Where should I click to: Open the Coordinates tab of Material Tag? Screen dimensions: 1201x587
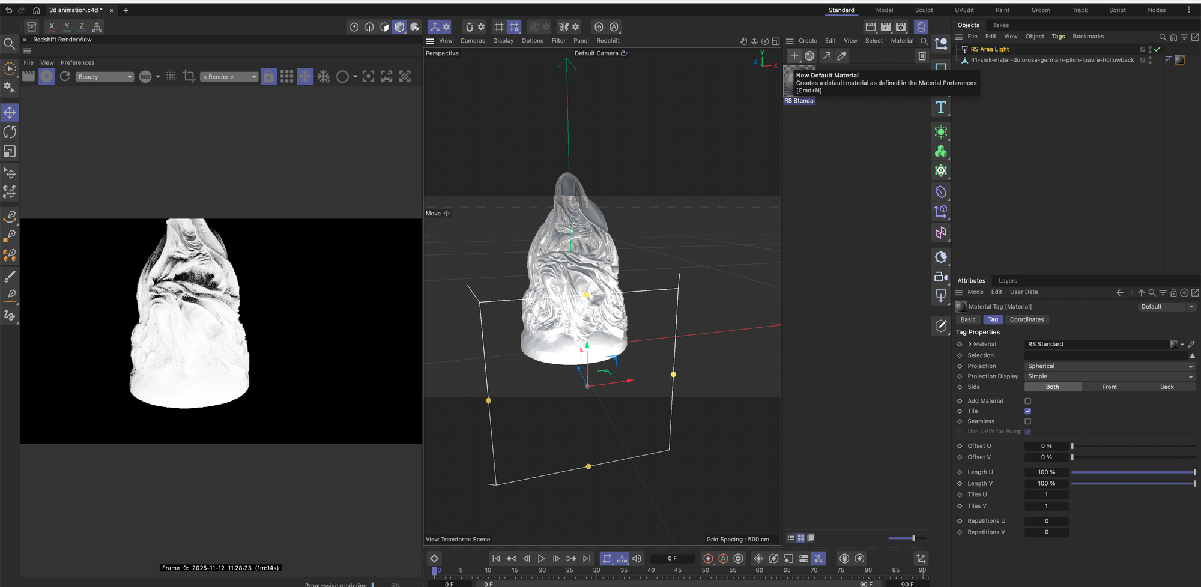(1026, 319)
